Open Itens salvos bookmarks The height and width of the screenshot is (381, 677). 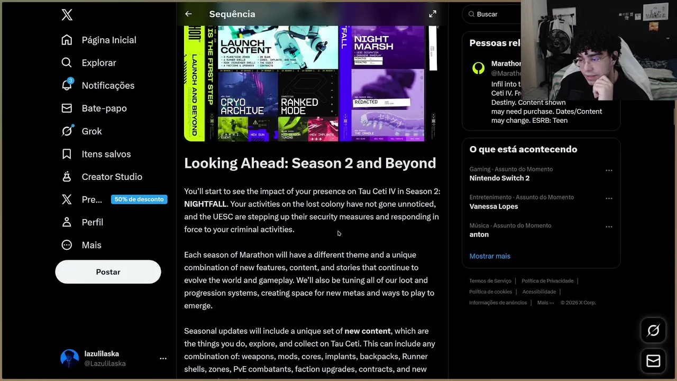click(96, 153)
